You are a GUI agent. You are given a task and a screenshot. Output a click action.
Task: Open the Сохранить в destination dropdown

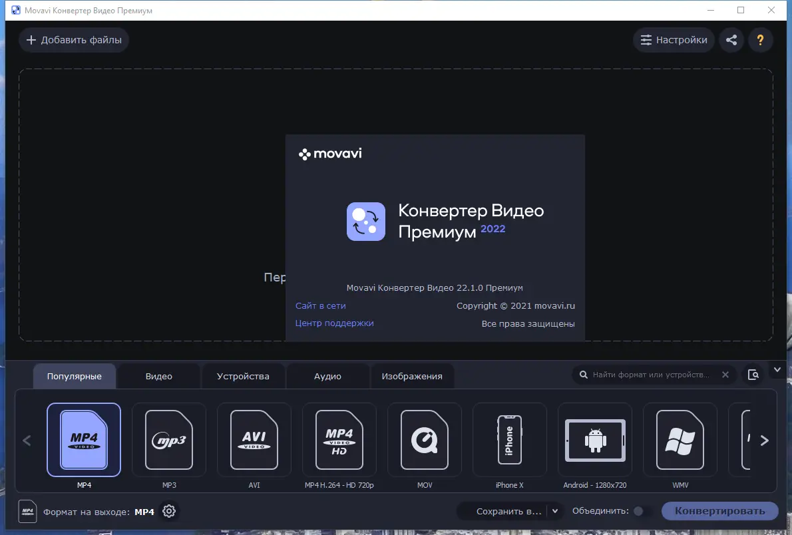554,511
